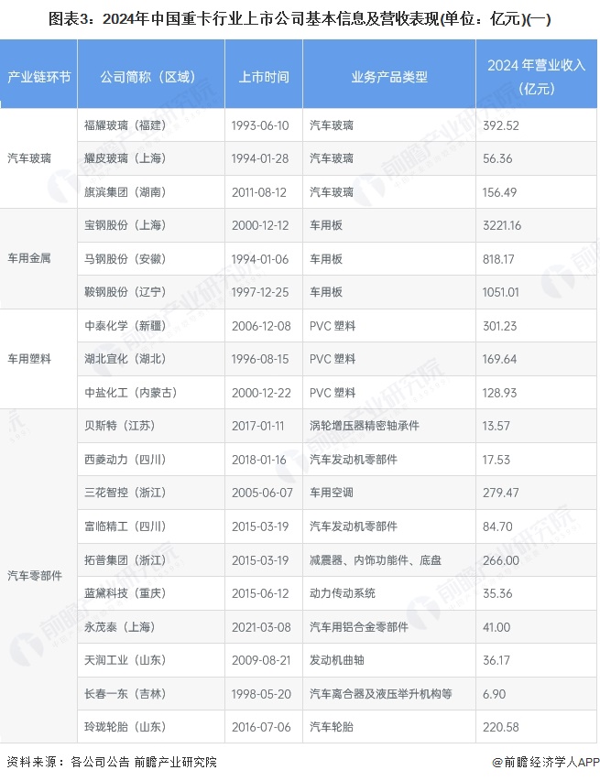Click the 车用金属 category cell
The image size is (600, 781).
click(29, 258)
